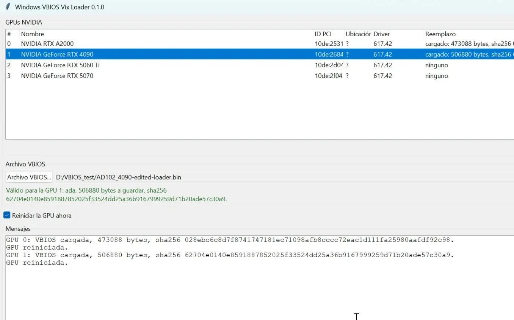Click the GPU 0 VBIOS cargada message line
514x320 pixels.
pyautogui.click(x=230, y=240)
